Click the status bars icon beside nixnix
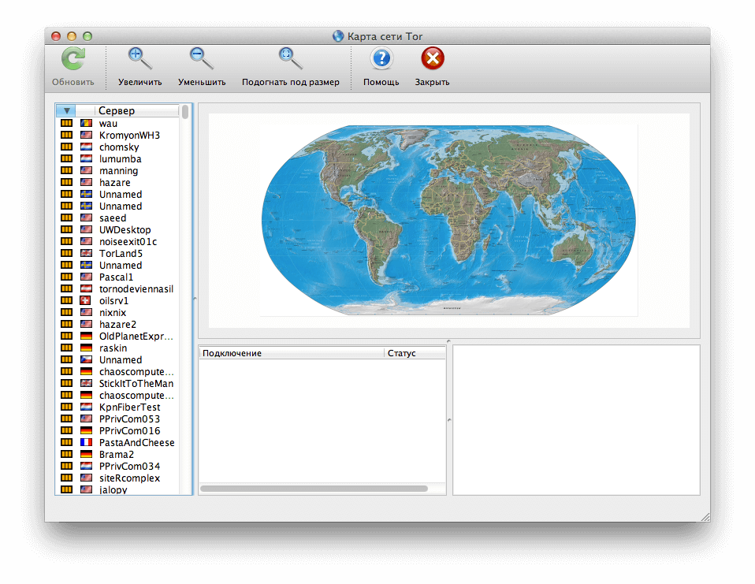This screenshot has width=755, height=584. click(66, 312)
